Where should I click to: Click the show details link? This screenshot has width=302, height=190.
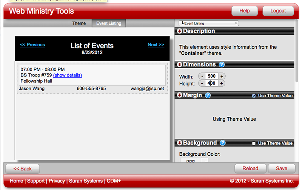68,75
